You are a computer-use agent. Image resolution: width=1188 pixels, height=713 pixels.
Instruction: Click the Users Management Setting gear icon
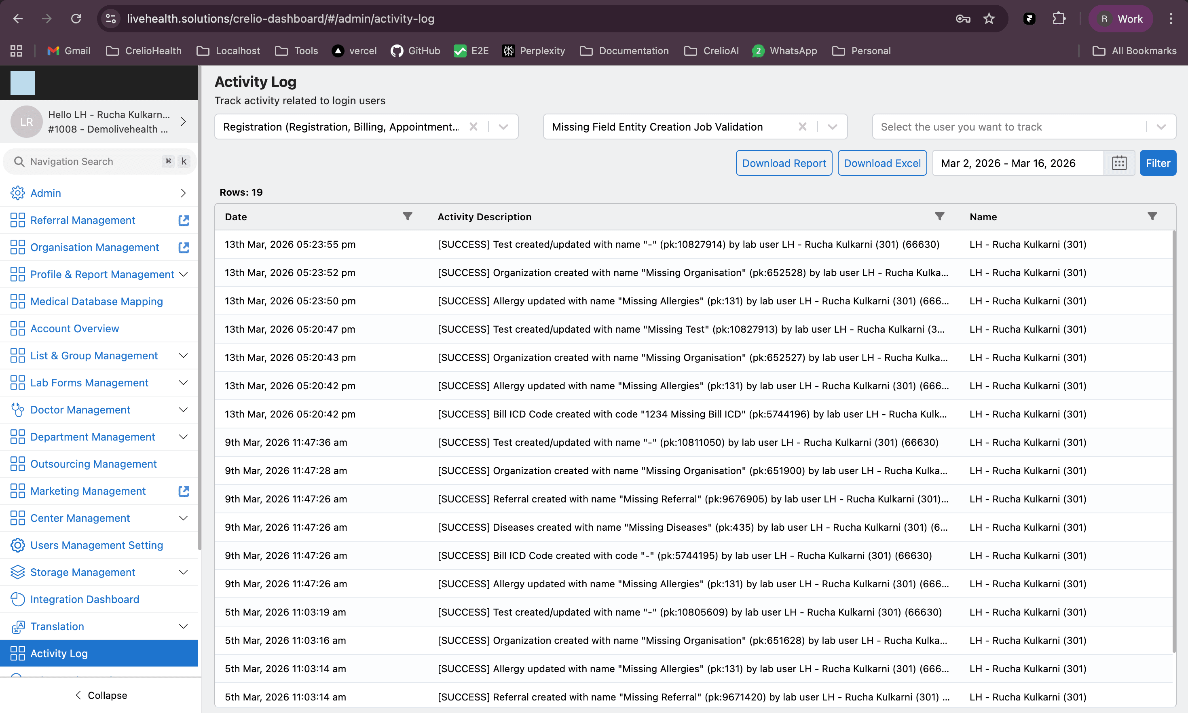(x=18, y=545)
